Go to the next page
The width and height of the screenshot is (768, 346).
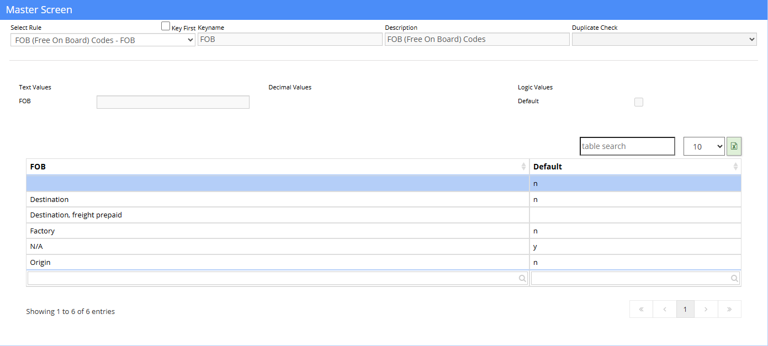[x=706, y=310]
